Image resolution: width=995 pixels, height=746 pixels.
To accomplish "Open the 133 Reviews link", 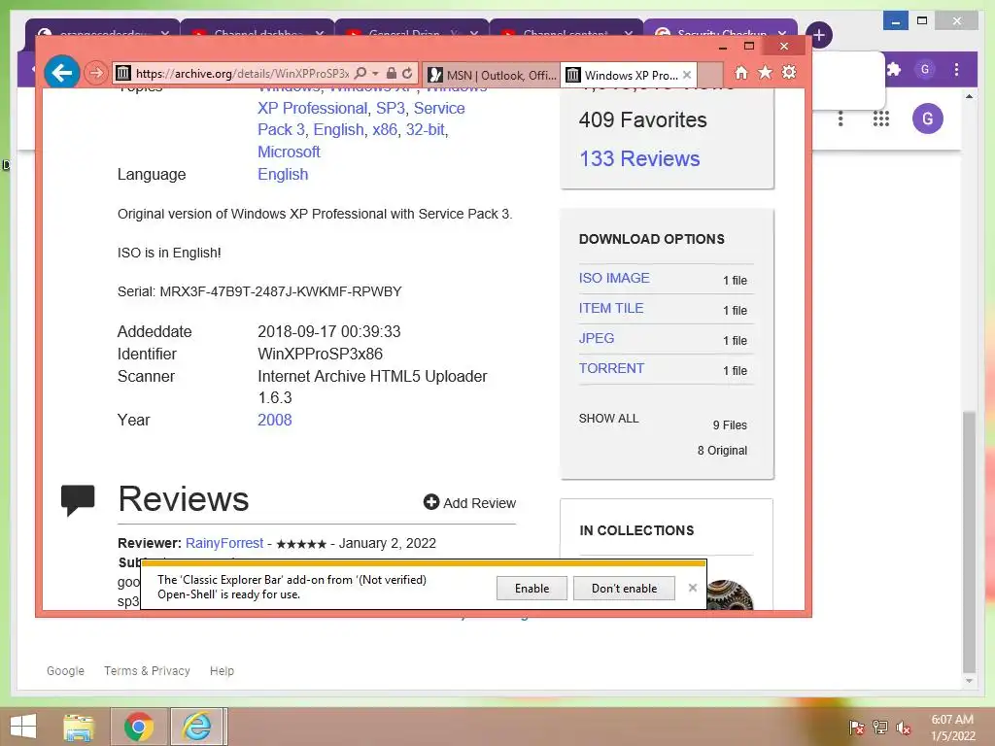I will click(x=639, y=158).
